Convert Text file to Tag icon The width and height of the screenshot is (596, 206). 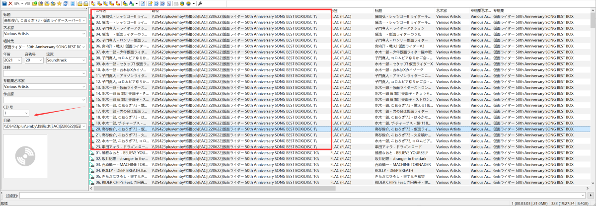pos(111,3)
